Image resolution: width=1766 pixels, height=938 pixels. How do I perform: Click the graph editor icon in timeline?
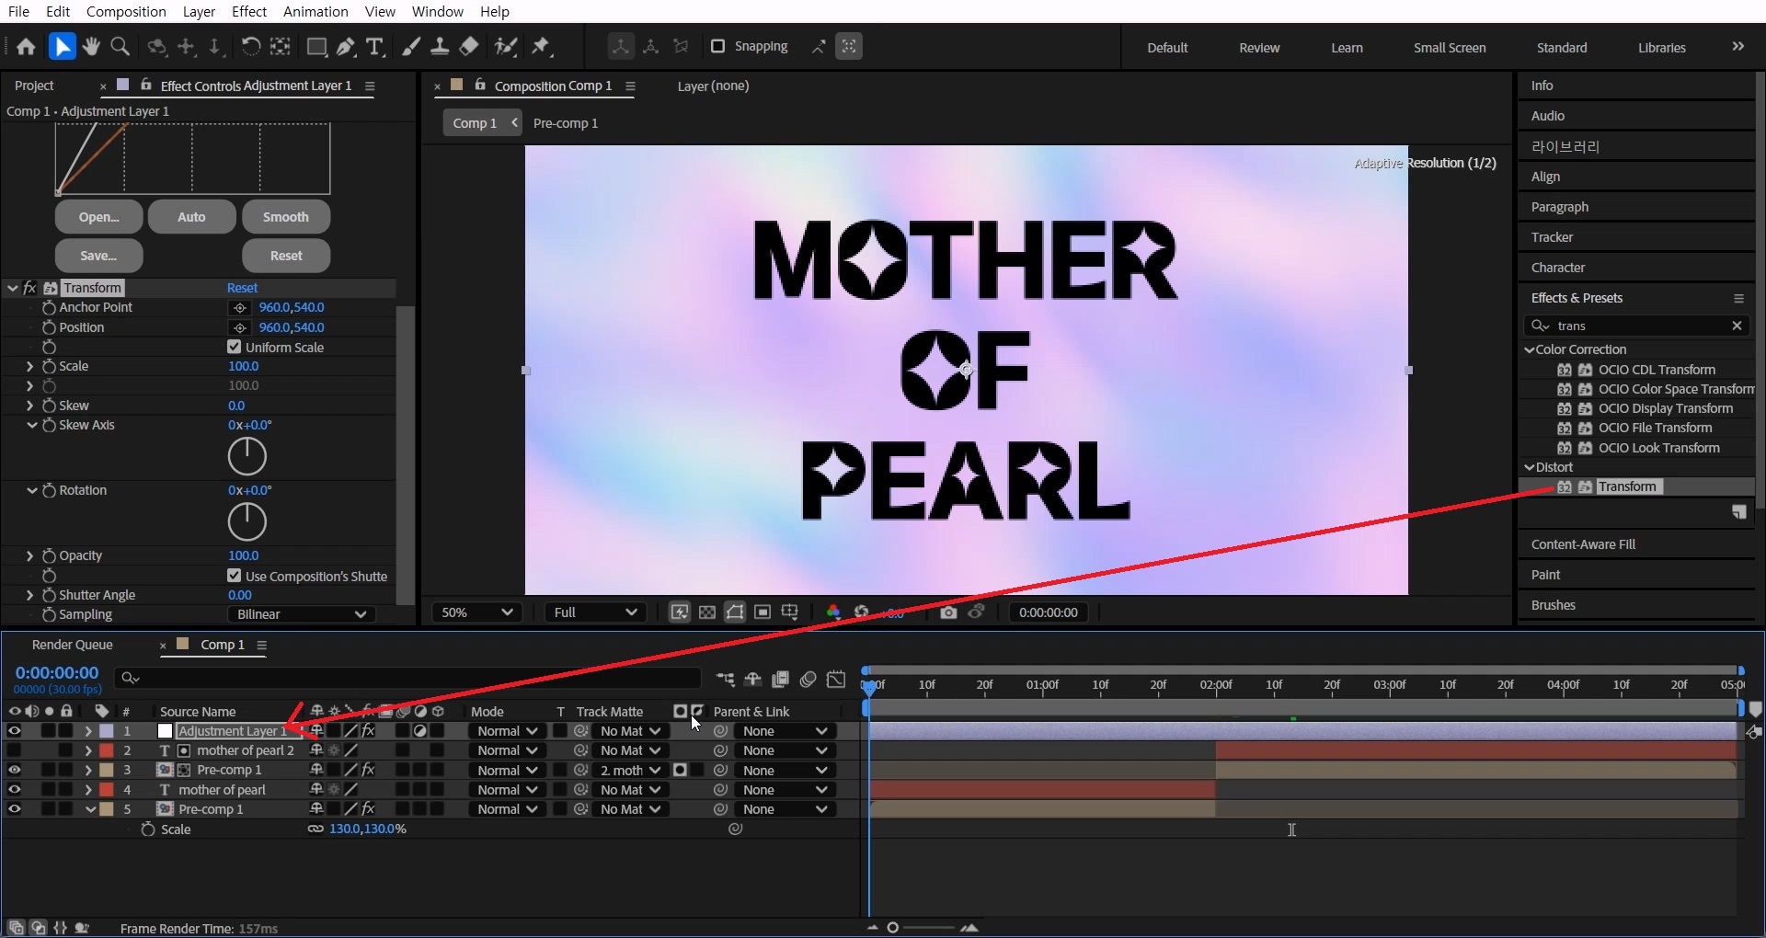click(x=836, y=680)
